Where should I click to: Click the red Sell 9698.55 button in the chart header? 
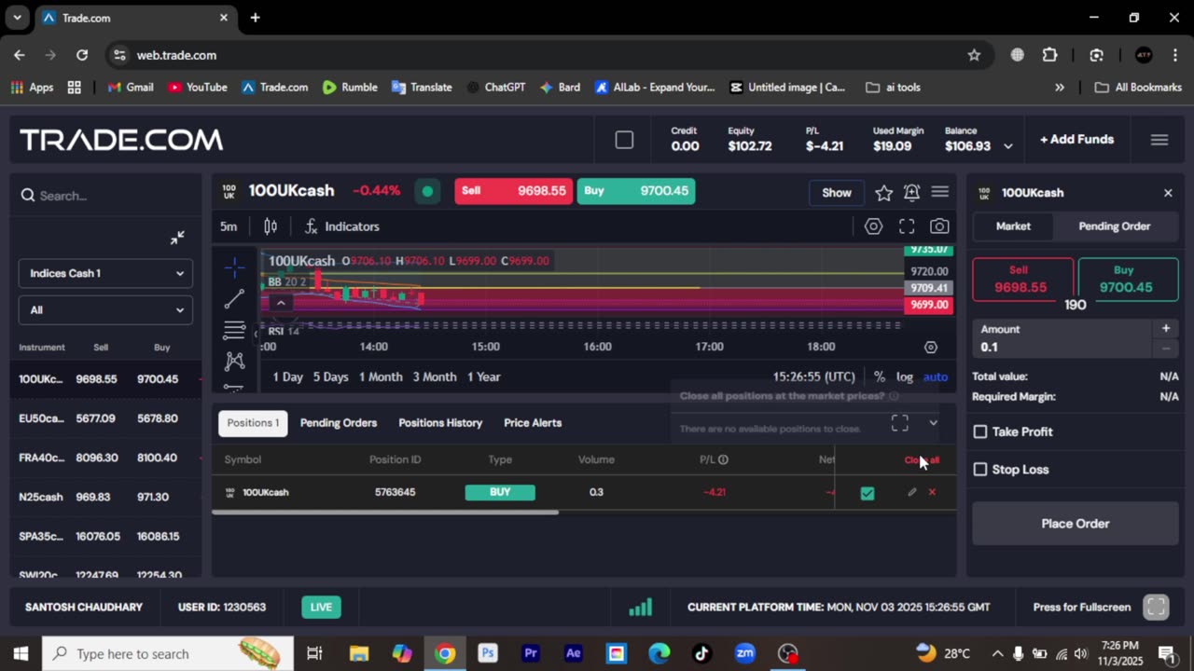pos(514,191)
